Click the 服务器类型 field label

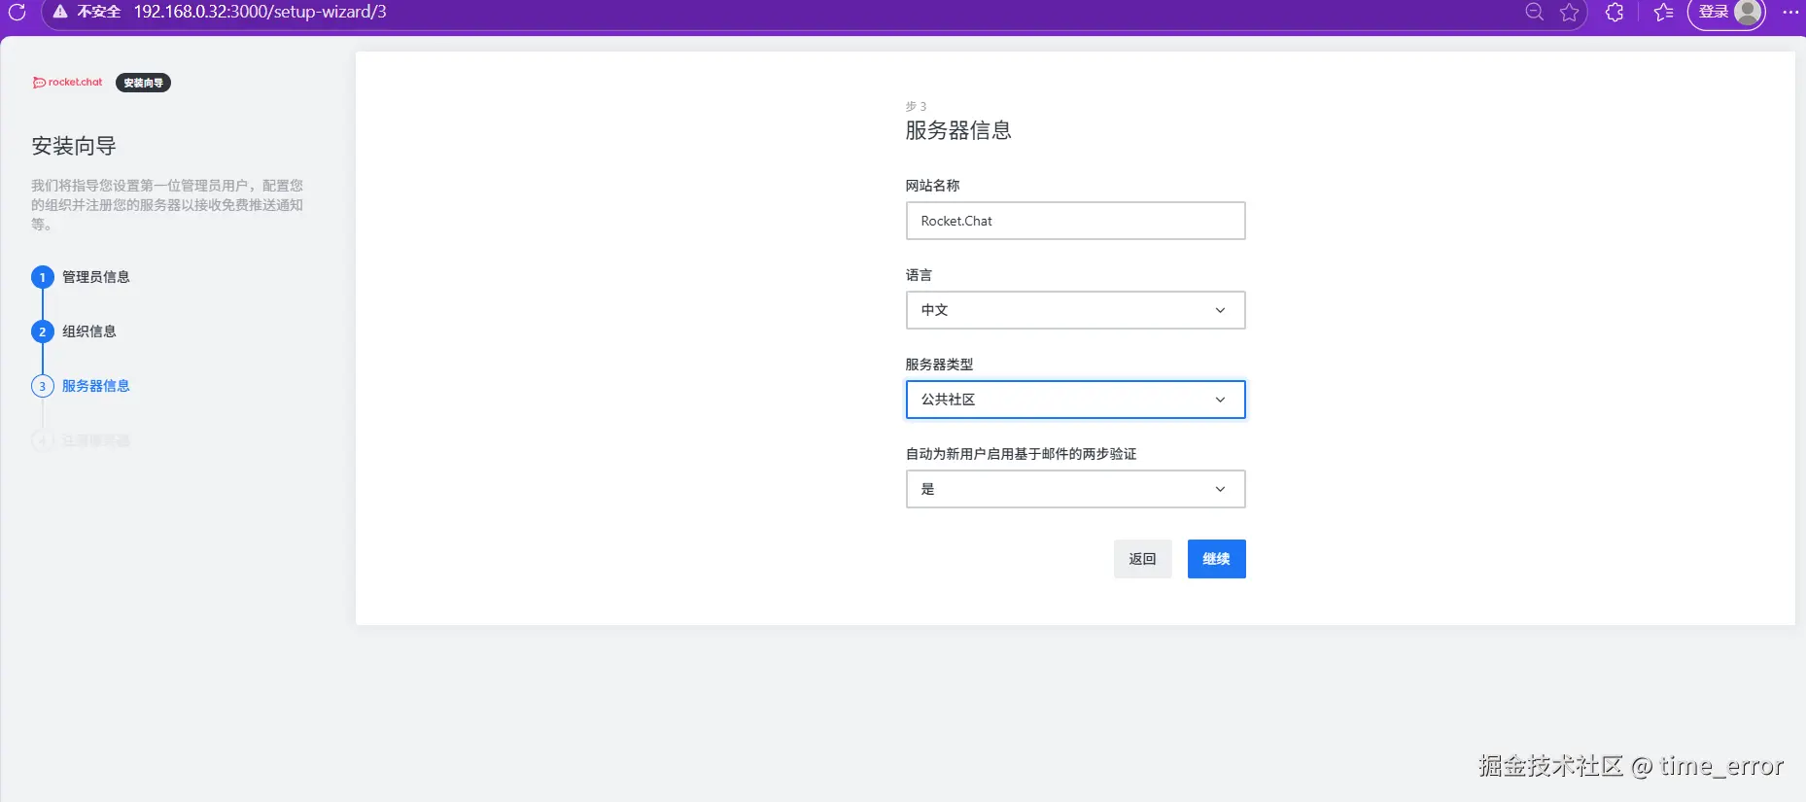(x=939, y=365)
